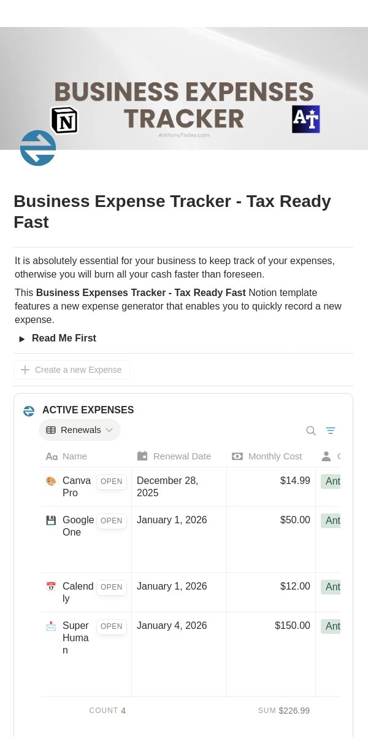Image resolution: width=368 pixels, height=737 pixels.
Task: Click the Canva Pro palette emoji icon
Action: [x=51, y=481]
